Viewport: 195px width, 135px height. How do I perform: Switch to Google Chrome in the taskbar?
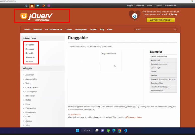tap(120, 130)
